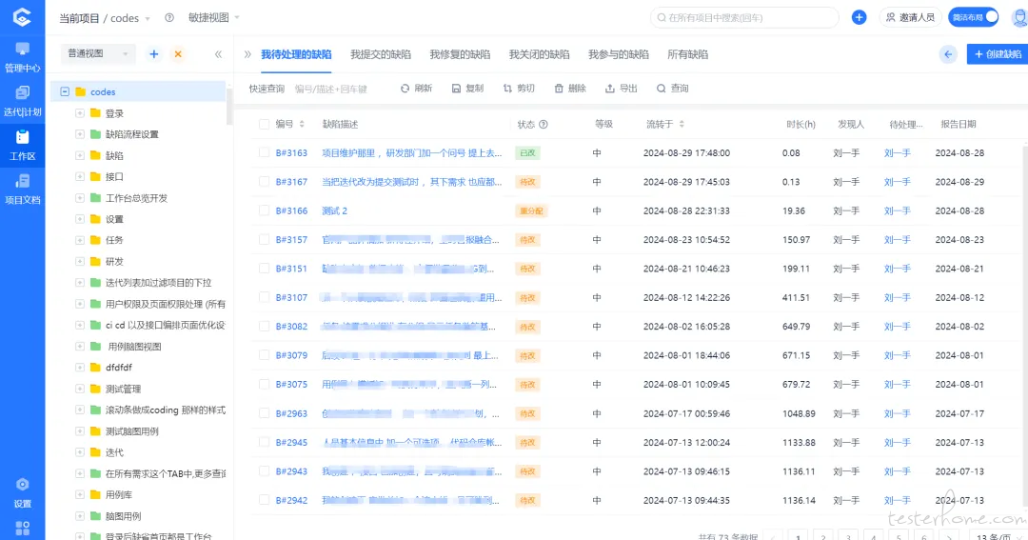Check the select-all checkbox in table header
The height and width of the screenshot is (540, 1028).
pos(264,124)
